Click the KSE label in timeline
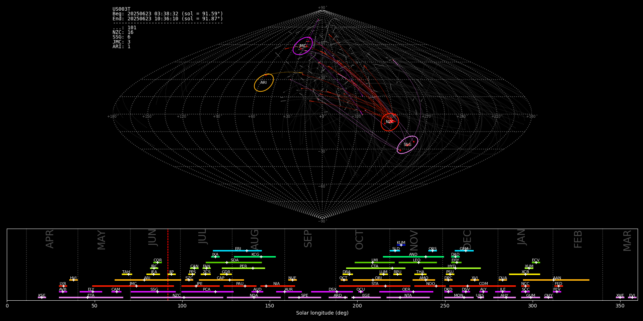Viewport: 643px width, 321px height. click(42, 295)
